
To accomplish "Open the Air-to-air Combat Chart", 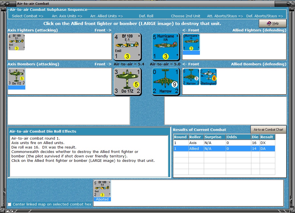I will coord(269,130).
